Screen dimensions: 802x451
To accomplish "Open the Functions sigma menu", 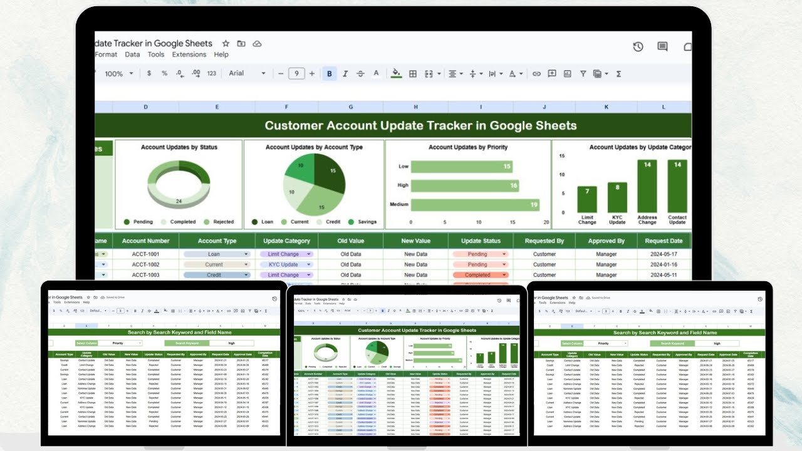I will click(619, 73).
